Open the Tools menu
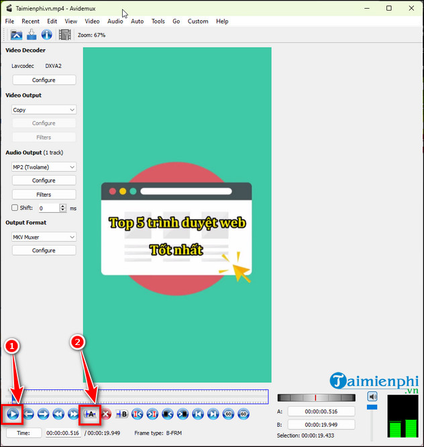424x447 pixels. (x=158, y=21)
